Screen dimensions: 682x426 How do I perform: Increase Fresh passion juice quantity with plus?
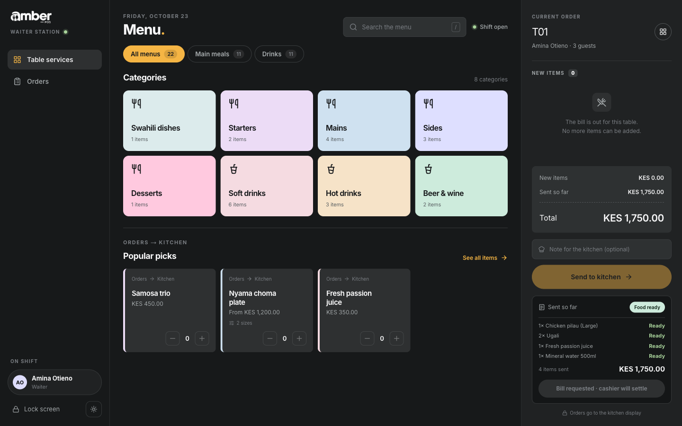point(397,338)
